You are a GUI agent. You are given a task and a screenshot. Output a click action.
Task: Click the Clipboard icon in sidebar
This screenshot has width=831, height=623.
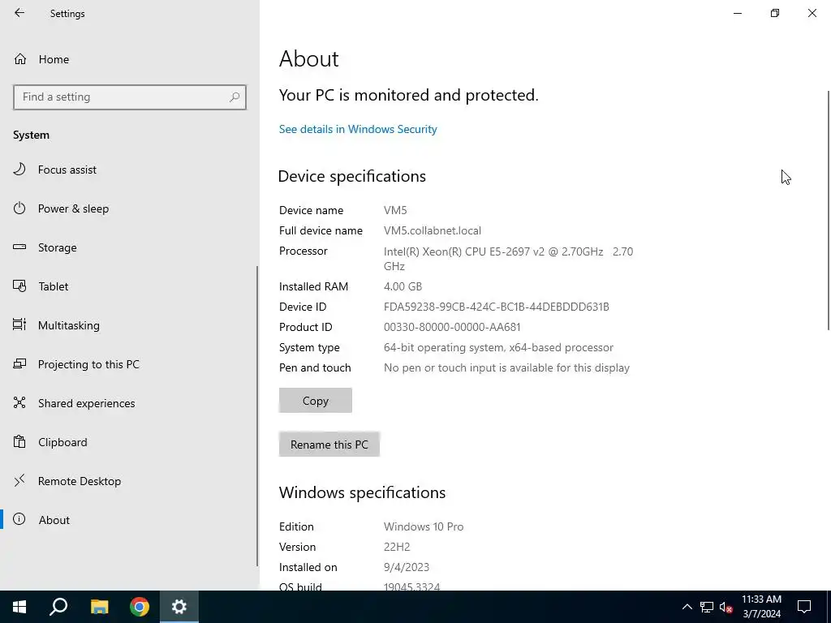click(x=19, y=442)
